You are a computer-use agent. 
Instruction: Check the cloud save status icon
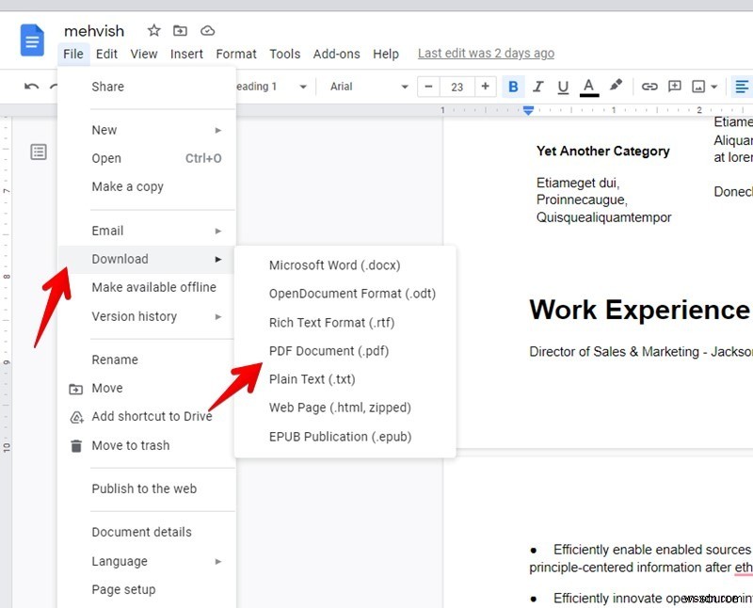[207, 31]
